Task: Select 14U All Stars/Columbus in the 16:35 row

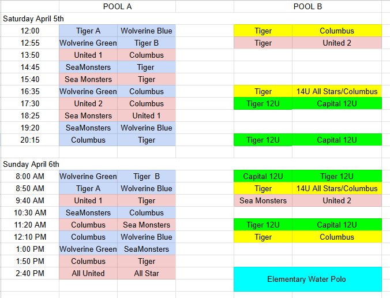Action: (x=337, y=91)
